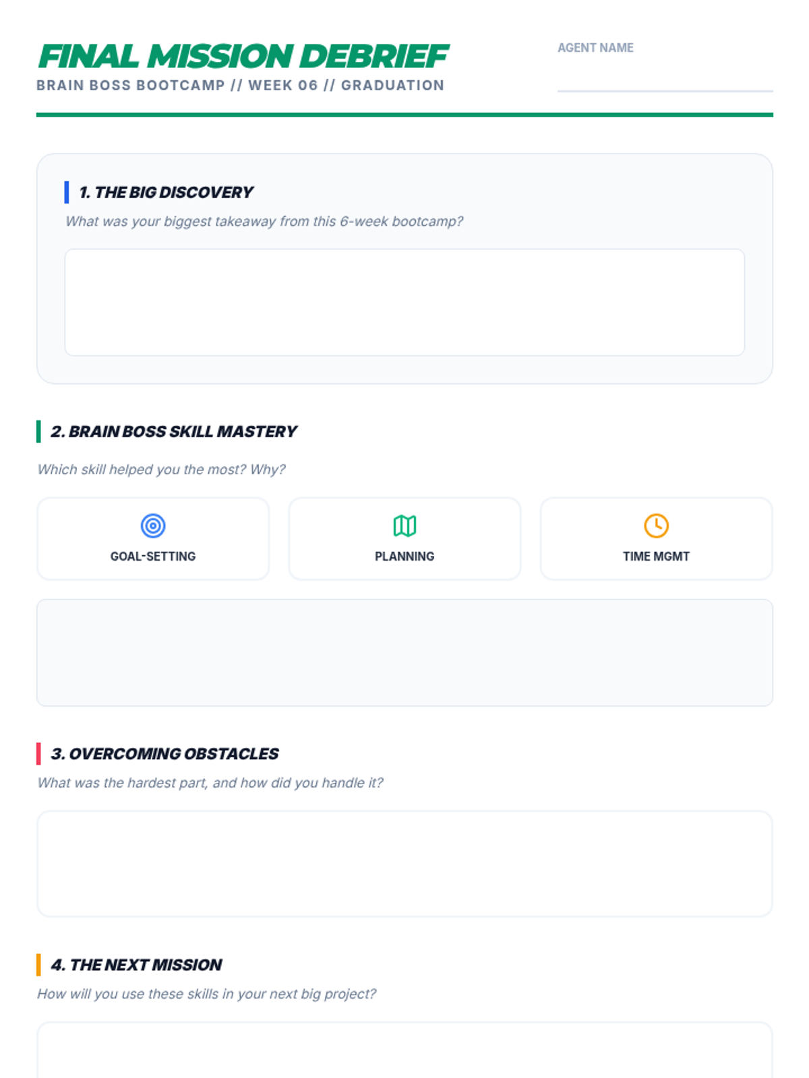
Task: Select the TIME MGMT label text
Action: coord(656,557)
